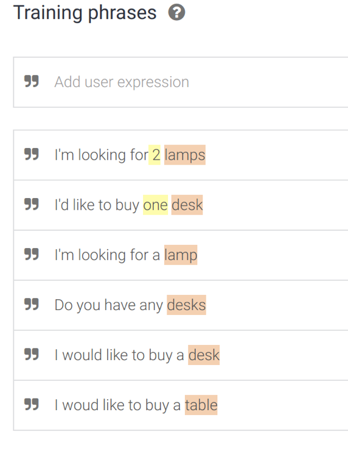This screenshot has width=348, height=457.
Task: Select the yellow 'one' annotation
Action: pyautogui.click(x=155, y=205)
